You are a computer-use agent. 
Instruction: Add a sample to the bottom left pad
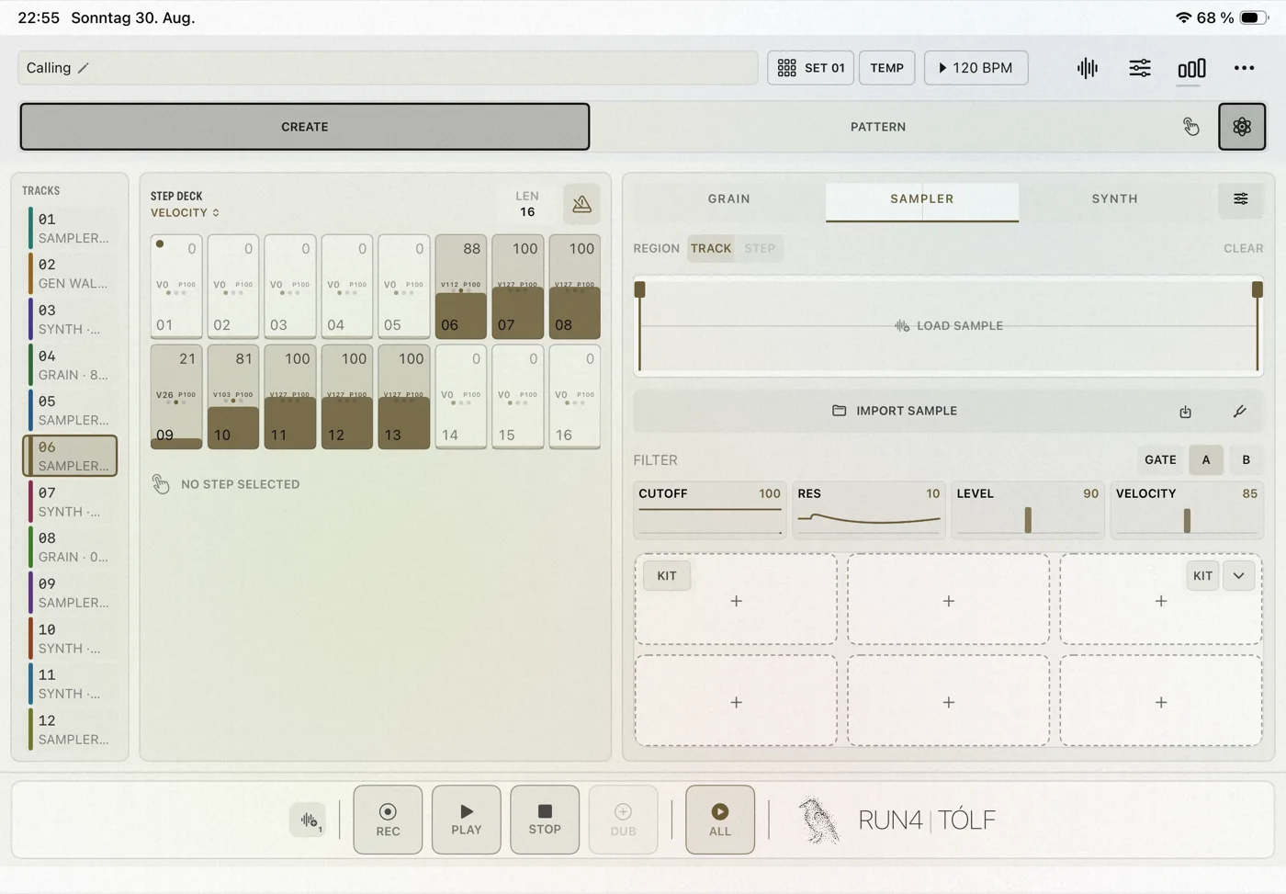click(x=736, y=702)
